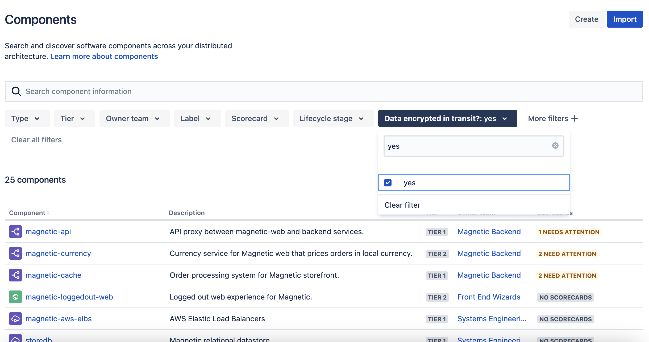Image resolution: width=649 pixels, height=342 pixels.
Task: Click Clear all filters
Action: coord(36,140)
